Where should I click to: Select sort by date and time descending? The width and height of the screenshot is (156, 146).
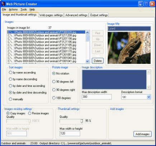click(28, 93)
